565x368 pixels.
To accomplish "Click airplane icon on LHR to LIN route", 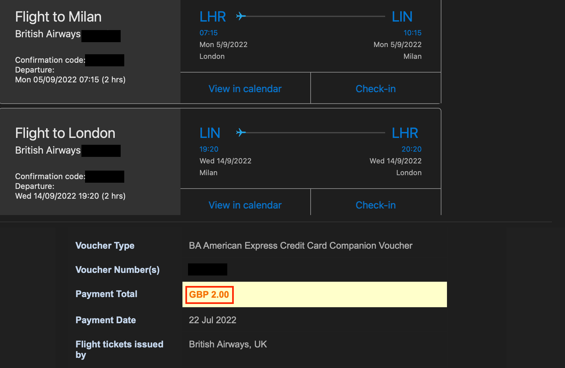I will click(x=241, y=16).
